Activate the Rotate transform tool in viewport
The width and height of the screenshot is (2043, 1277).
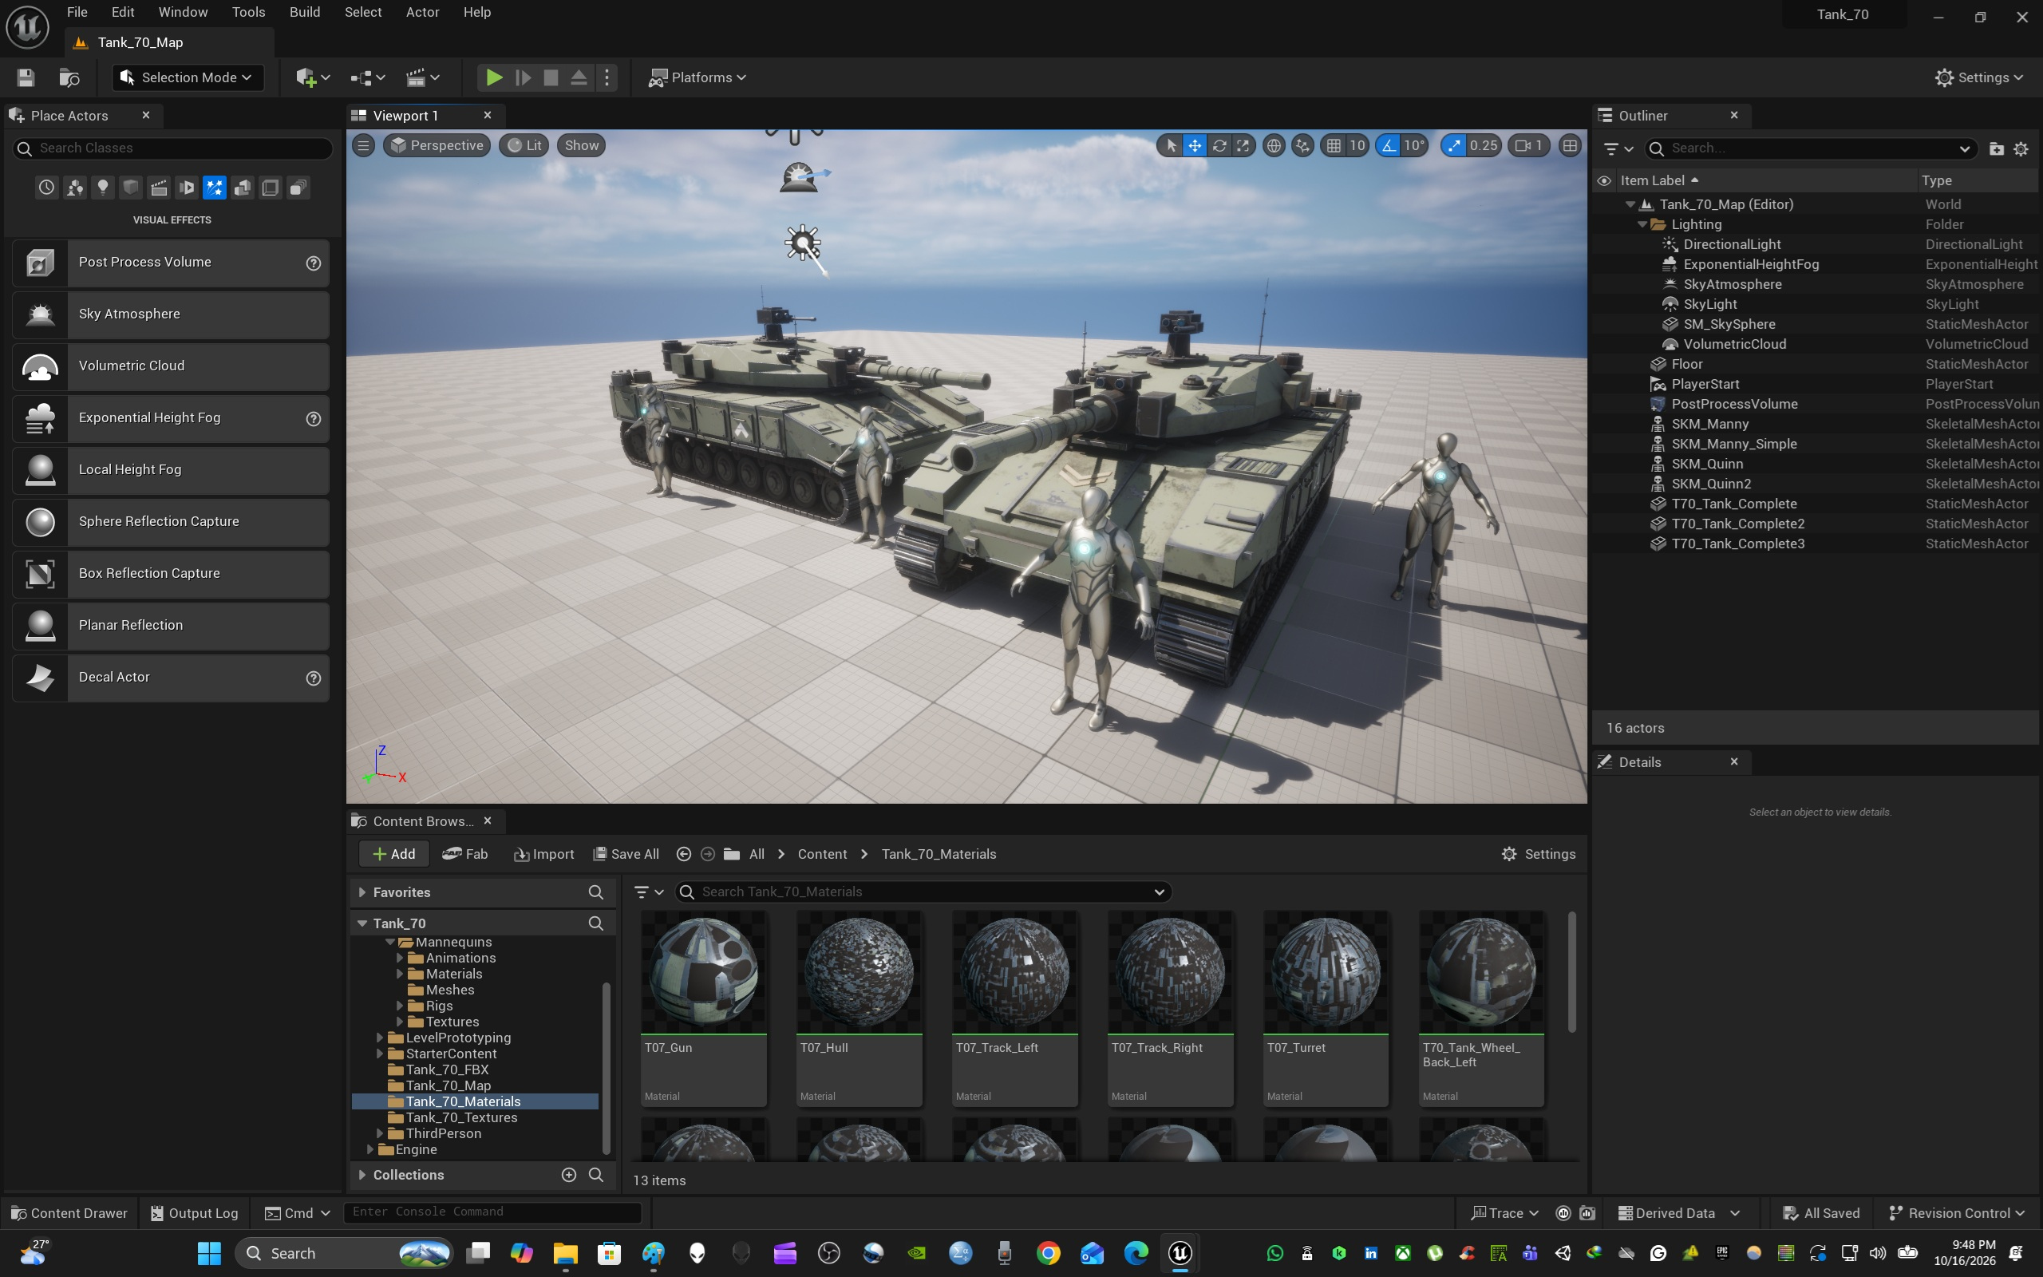tap(1219, 145)
